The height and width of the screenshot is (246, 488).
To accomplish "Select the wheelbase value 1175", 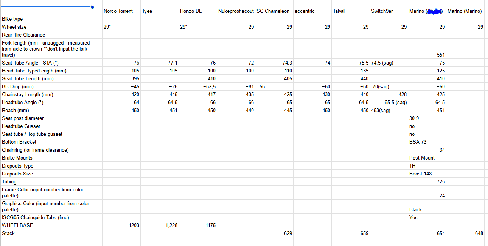I will [198, 226].
